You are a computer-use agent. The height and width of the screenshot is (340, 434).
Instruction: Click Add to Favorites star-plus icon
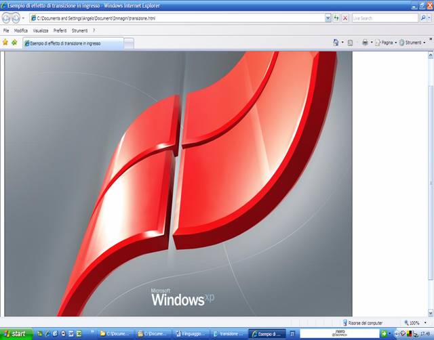(14, 42)
